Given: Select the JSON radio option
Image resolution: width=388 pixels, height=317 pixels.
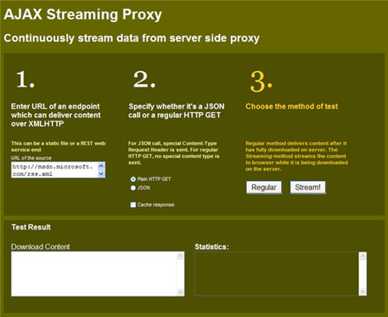Looking at the screenshot, I should point(133,188).
